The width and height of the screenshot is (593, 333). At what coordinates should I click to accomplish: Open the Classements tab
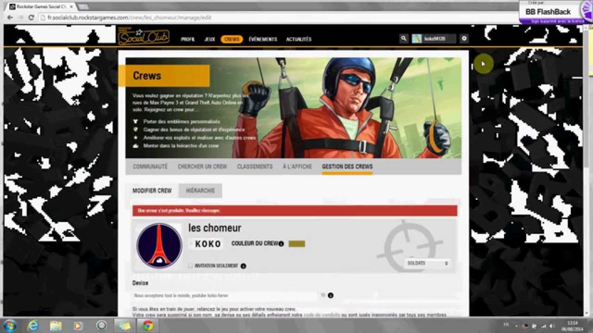click(255, 166)
